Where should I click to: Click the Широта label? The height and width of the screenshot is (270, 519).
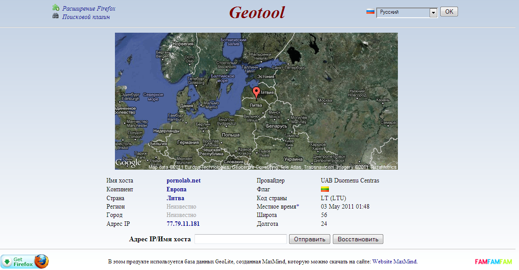[267, 215]
